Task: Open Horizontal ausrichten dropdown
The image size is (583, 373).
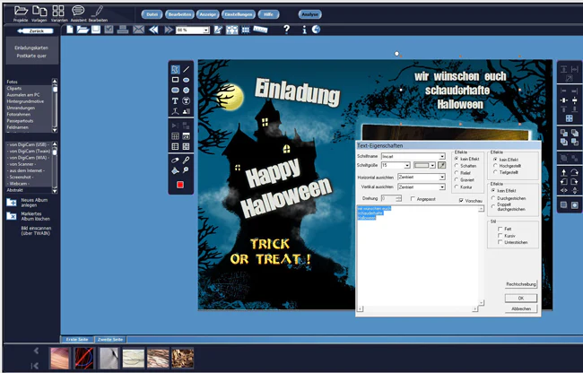Action: (442, 177)
